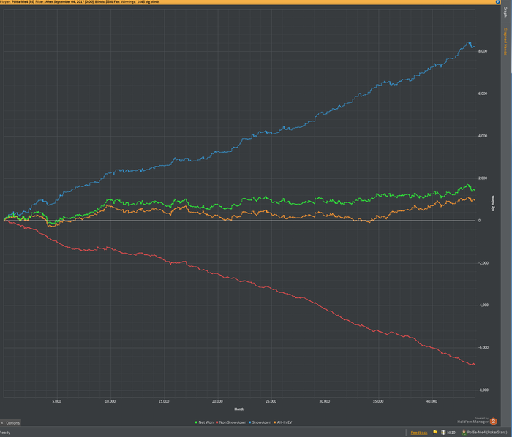The width and height of the screenshot is (512, 437).
Task: Click the '6,000' y-axis label
Action: 483,94
